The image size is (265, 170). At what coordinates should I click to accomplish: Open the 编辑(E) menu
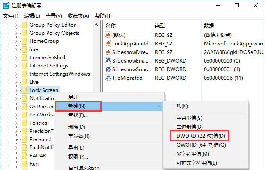(32, 16)
